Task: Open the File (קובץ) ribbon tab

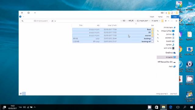Action: [x=175, y=17]
